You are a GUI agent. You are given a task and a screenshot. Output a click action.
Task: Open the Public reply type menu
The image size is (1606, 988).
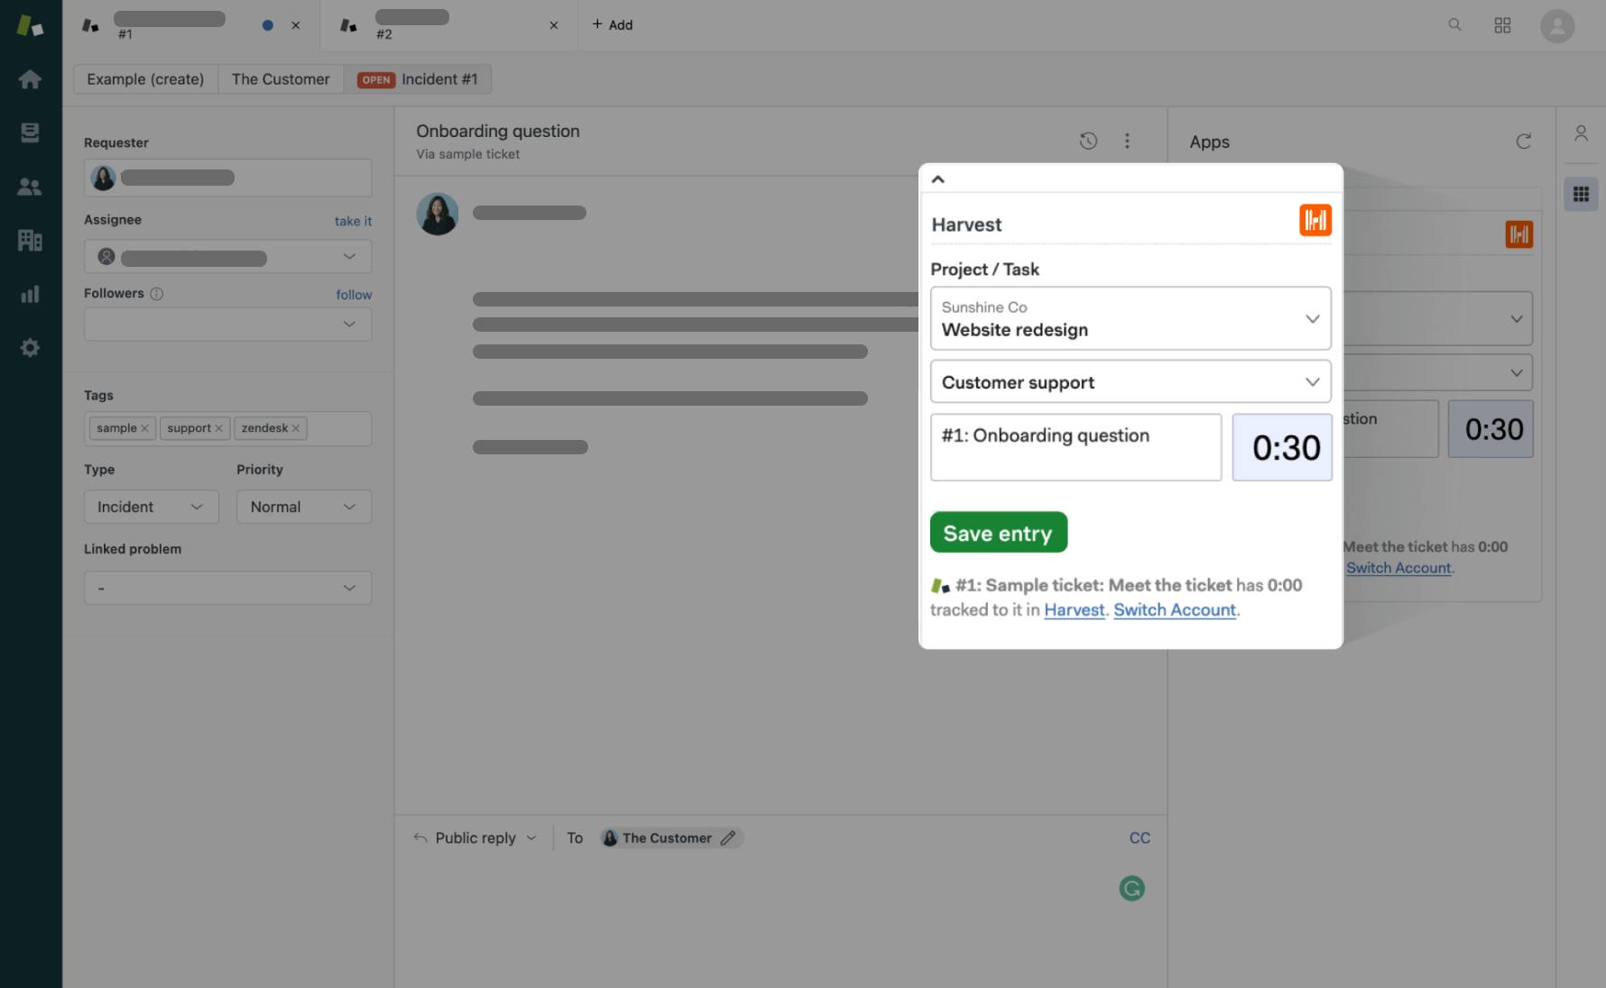tap(475, 837)
